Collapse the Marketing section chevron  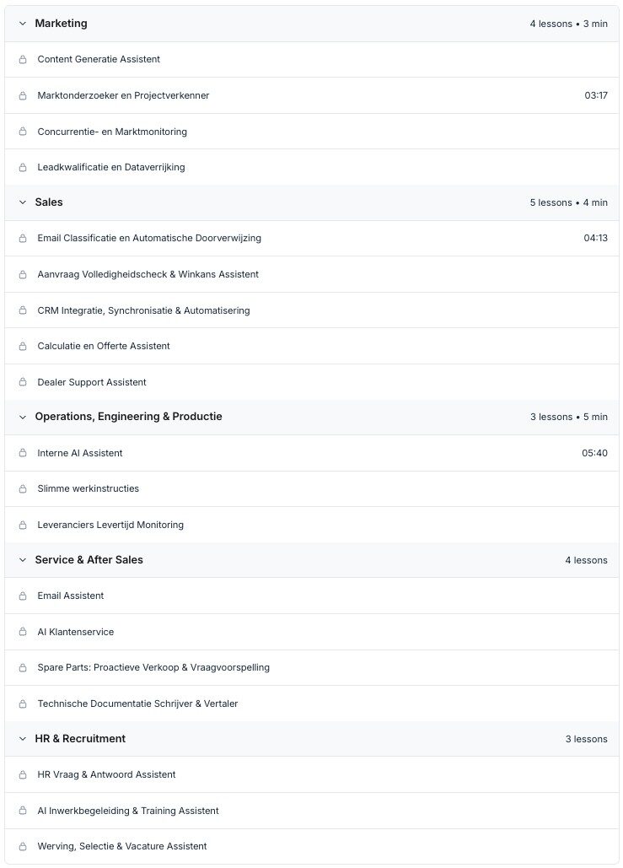coord(23,24)
